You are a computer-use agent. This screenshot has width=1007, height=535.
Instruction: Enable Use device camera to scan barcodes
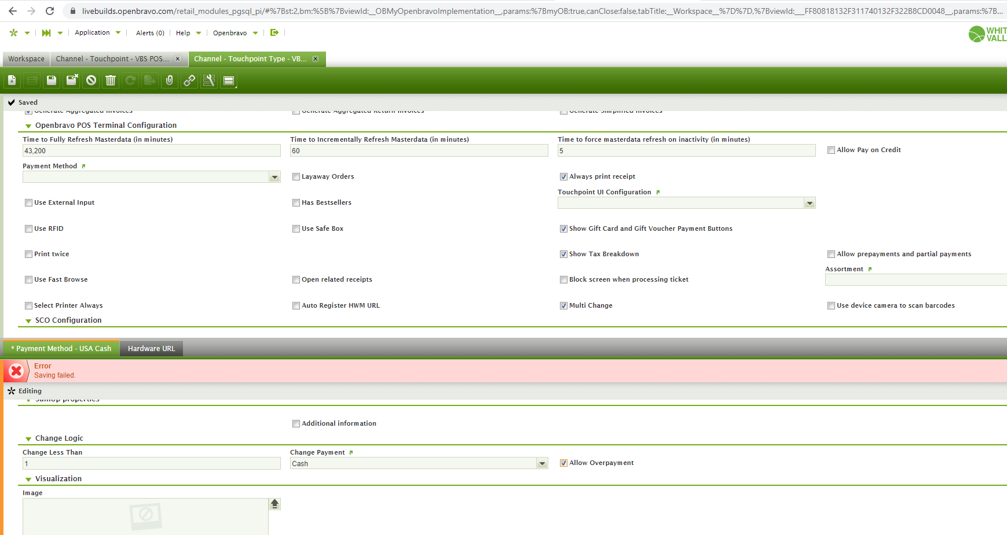click(x=831, y=305)
